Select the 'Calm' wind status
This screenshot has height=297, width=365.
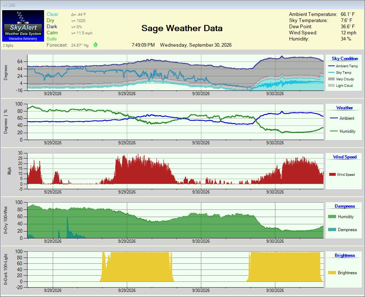click(x=52, y=33)
